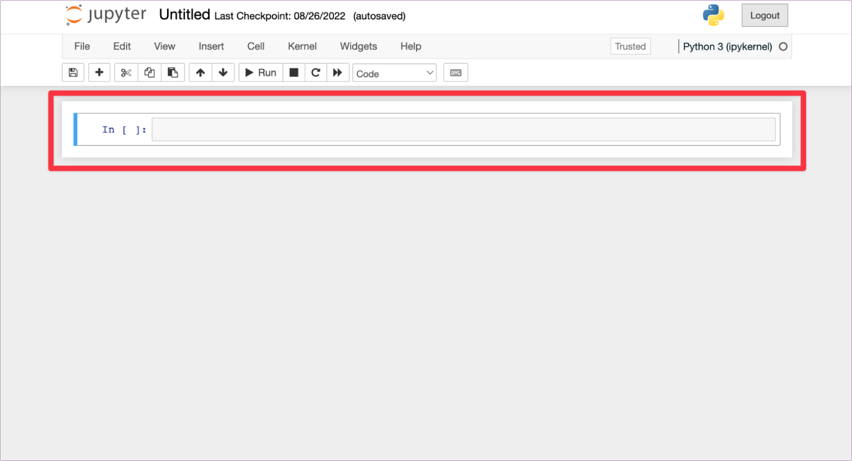
Task: Click the Trusted notebook indicator
Action: (630, 46)
